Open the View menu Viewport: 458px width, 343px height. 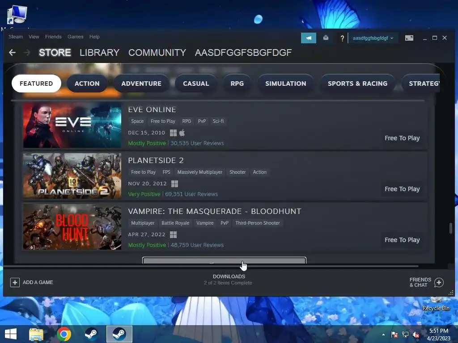[34, 37]
